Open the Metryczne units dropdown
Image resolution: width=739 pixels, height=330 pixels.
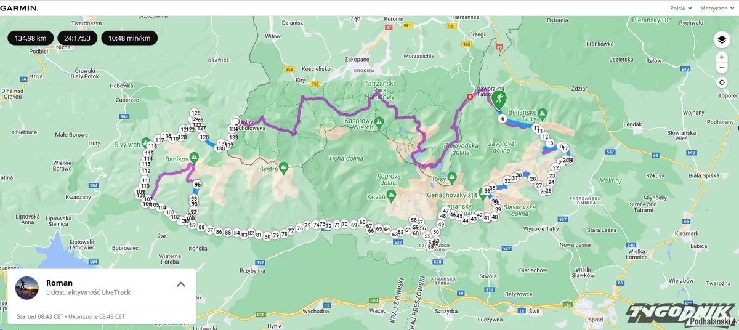pos(717,9)
